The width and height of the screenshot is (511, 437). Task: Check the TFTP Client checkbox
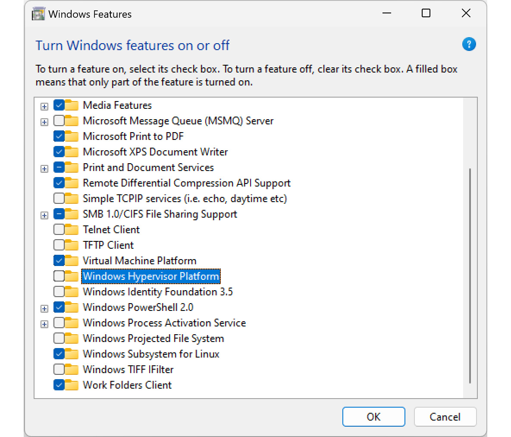coord(59,245)
